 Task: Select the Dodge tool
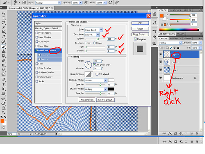(3, 74)
